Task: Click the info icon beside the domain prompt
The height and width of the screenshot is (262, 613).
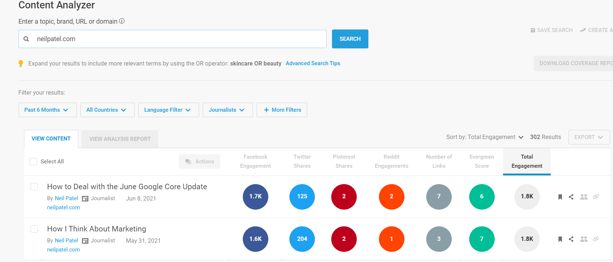Action: pyautogui.click(x=122, y=21)
